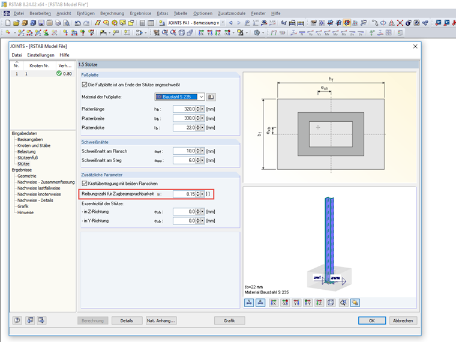Click the previous-table arrow icon beside help
The height and width of the screenshot is (342, 456).
click(30, 320)
